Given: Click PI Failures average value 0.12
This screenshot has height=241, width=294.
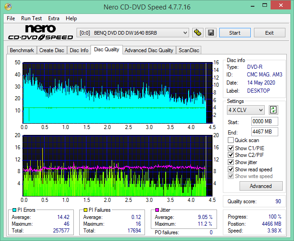Looking at the screenshot, I should (x=136, y=217).
